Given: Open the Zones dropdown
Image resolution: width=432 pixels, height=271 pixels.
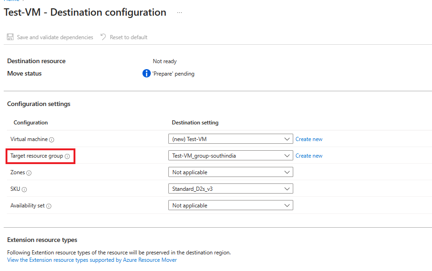Looking at the screenshot, I should coord(230,172).
